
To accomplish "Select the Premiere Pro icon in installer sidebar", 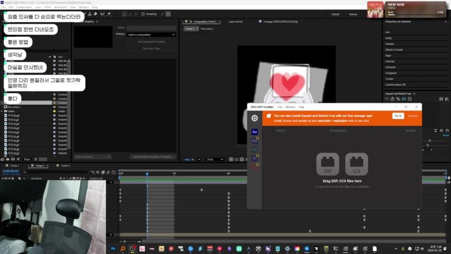I will point(254,158).
